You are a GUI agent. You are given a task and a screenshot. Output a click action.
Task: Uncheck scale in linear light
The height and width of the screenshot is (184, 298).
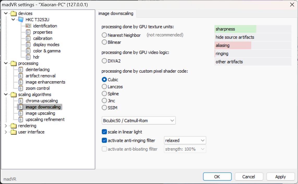point(104,132)
